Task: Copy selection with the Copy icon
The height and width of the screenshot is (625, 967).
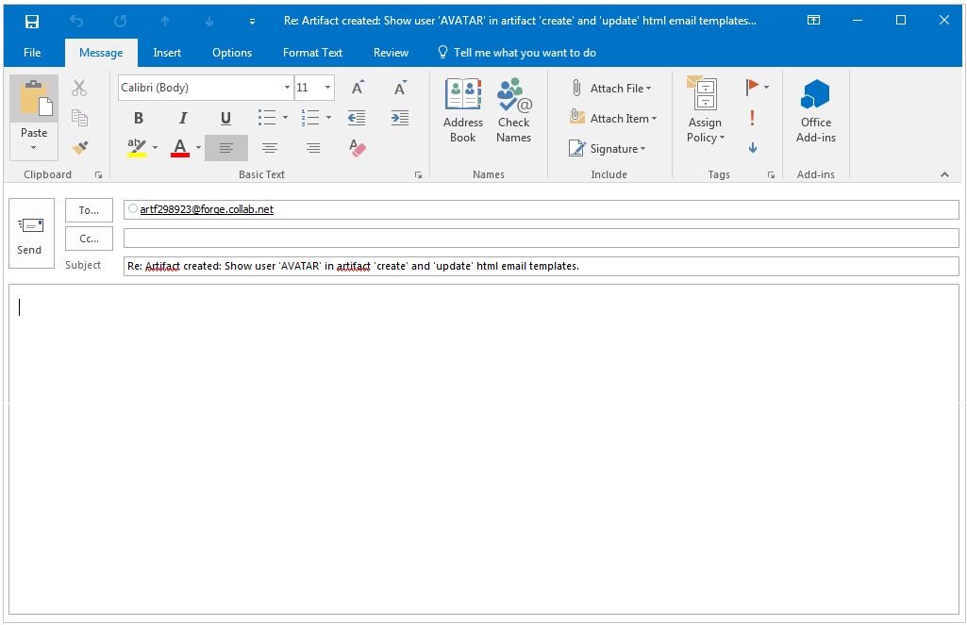Action: pos(79,117)
